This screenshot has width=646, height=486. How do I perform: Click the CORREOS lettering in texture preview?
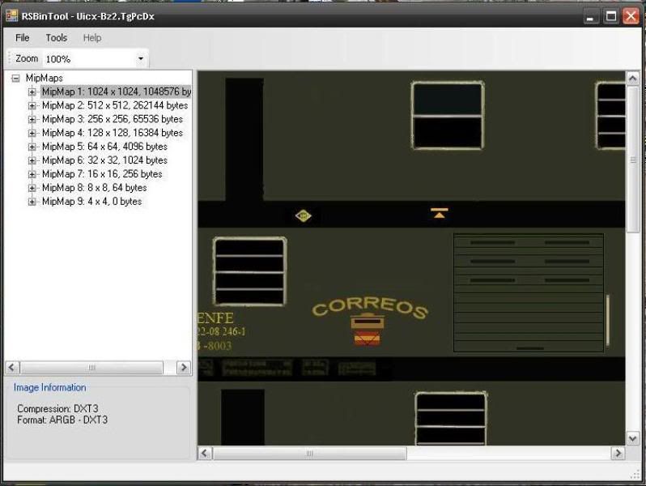click(370, 307)
